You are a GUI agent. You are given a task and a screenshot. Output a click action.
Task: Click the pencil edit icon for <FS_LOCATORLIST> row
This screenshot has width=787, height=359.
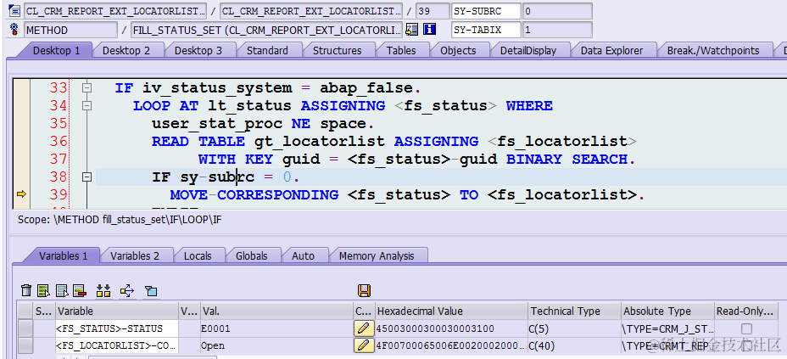click(x=364, y=346)
